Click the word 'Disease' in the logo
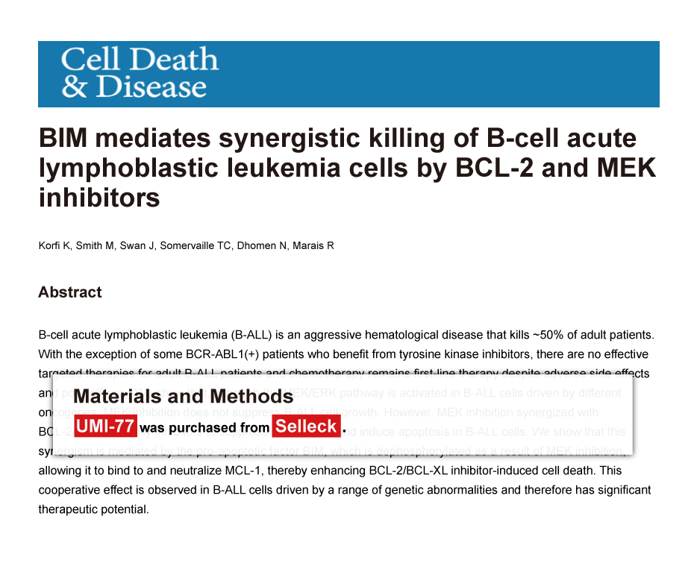The height and width of the screenshot is (569, 694). pyautogui.click(x=151, y=87)
